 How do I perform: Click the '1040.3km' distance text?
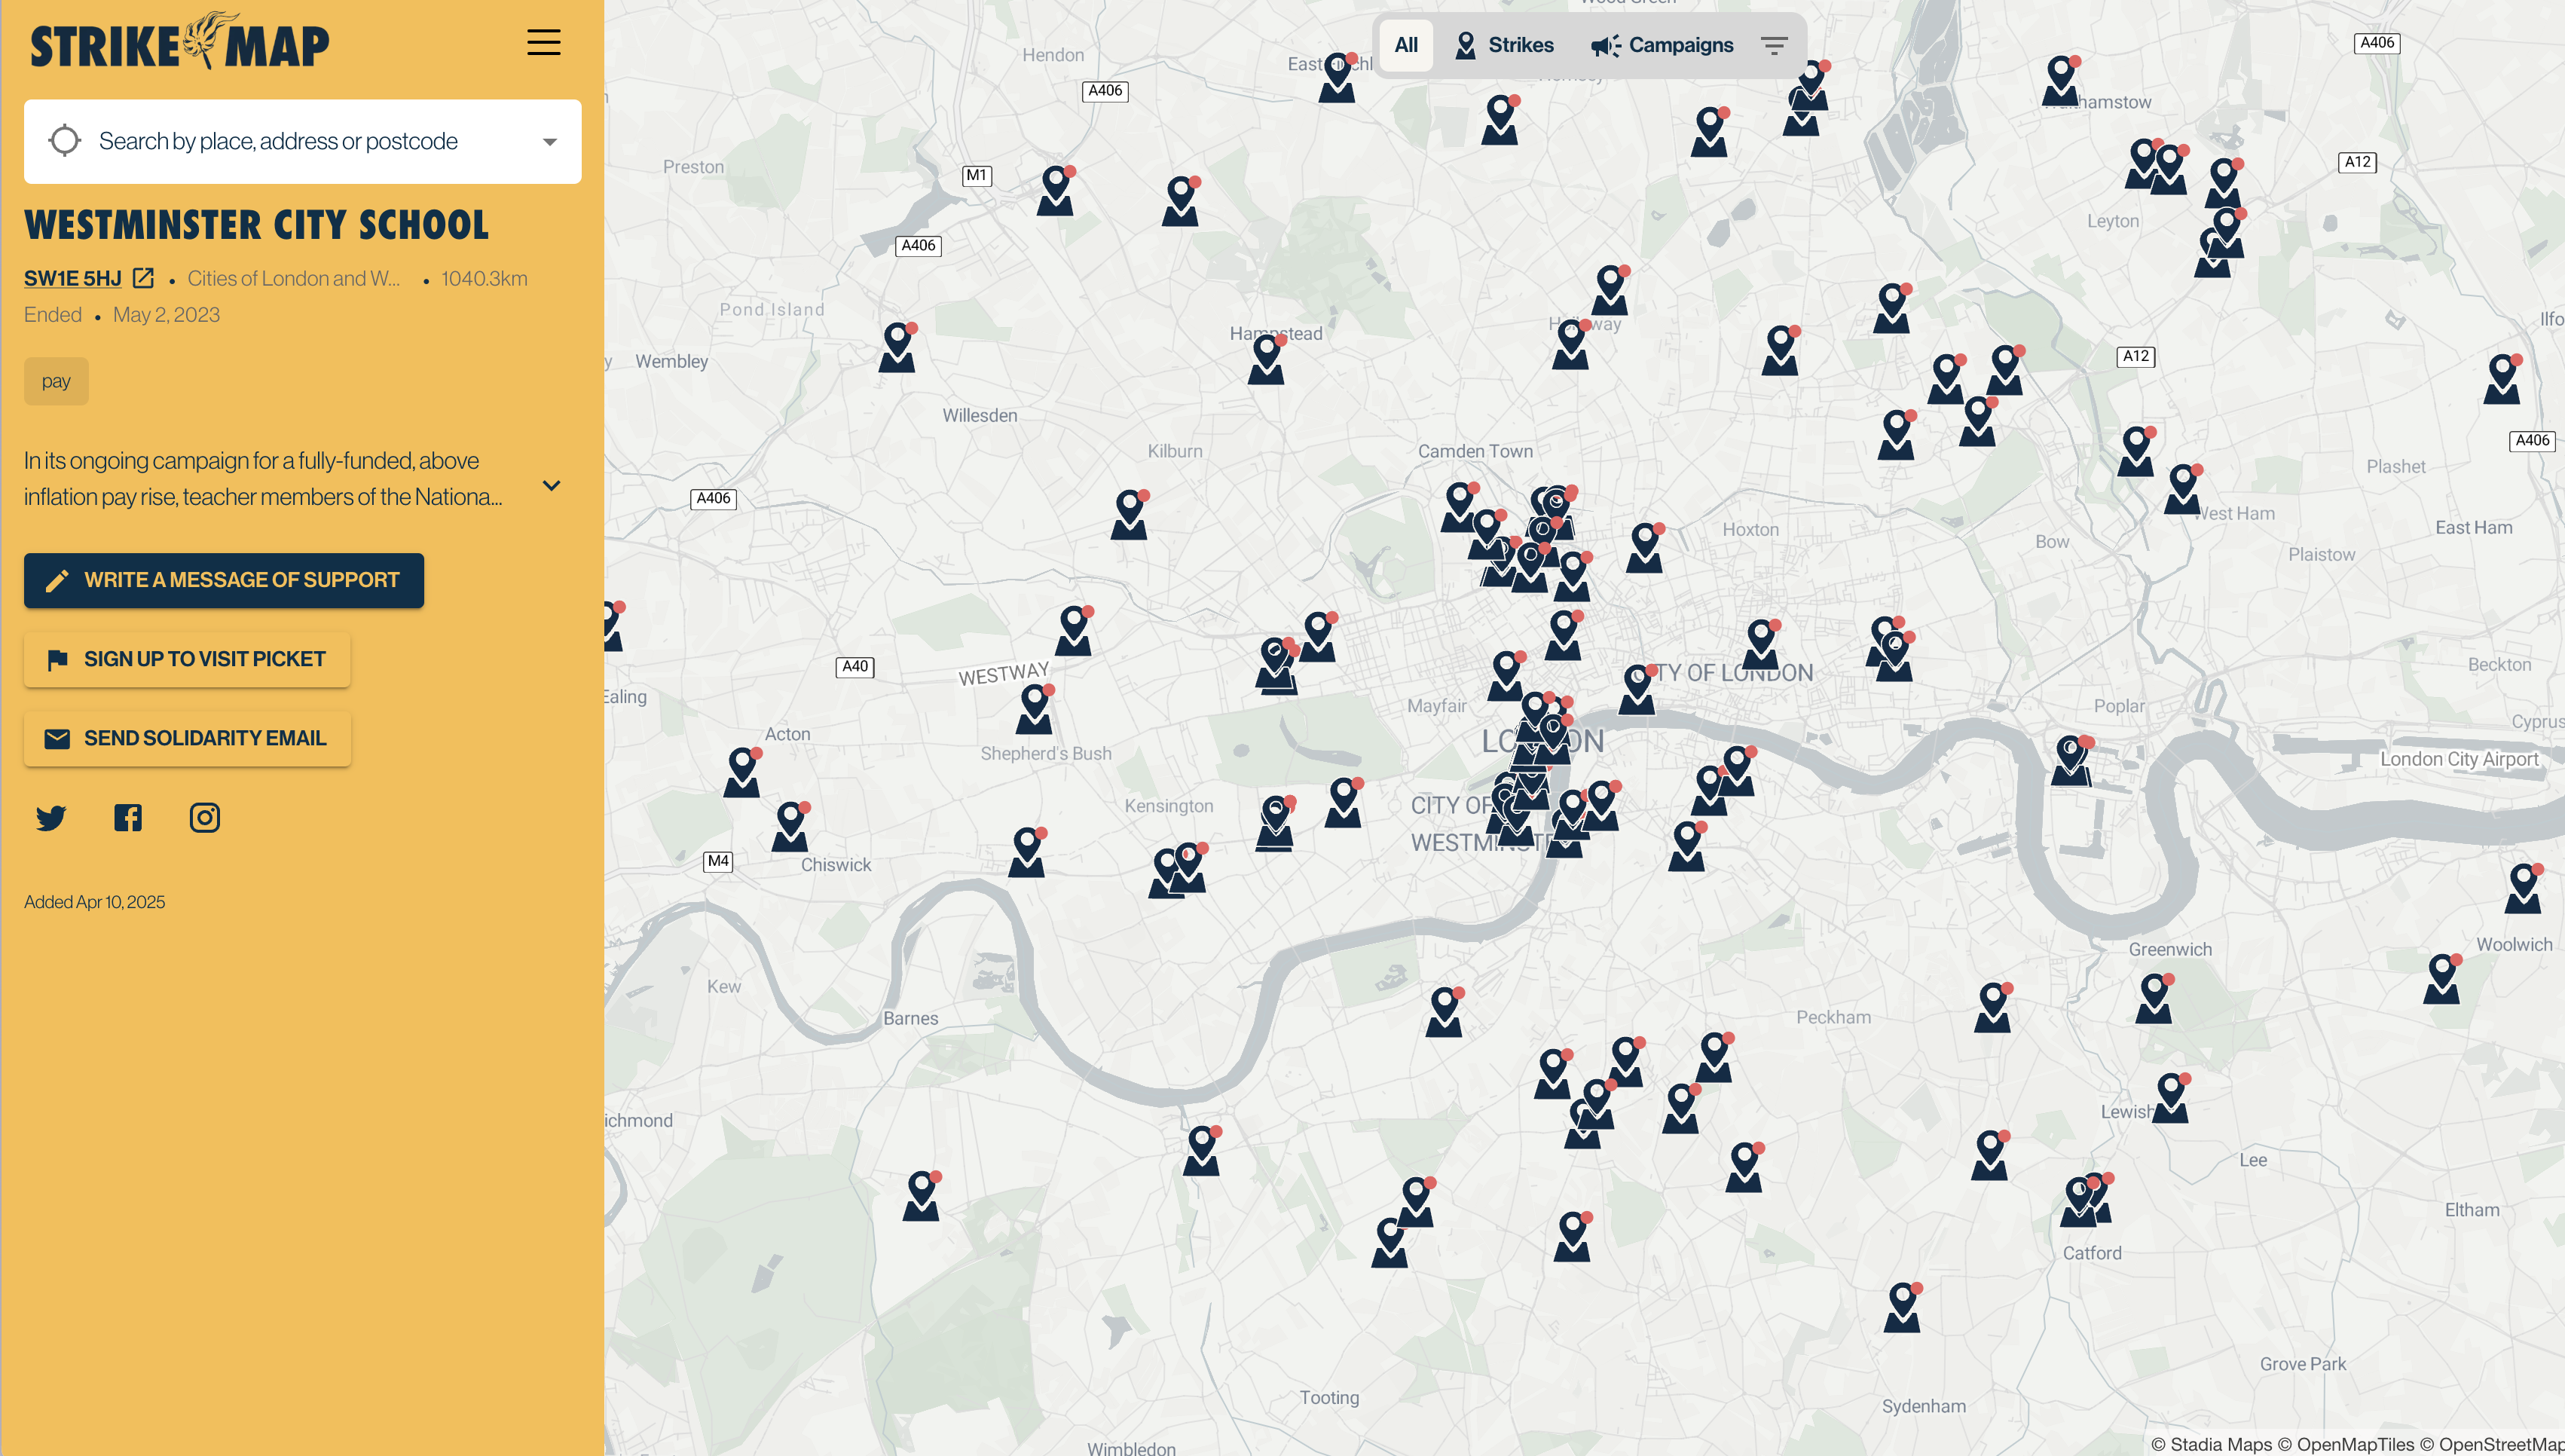tap(485, 278)
